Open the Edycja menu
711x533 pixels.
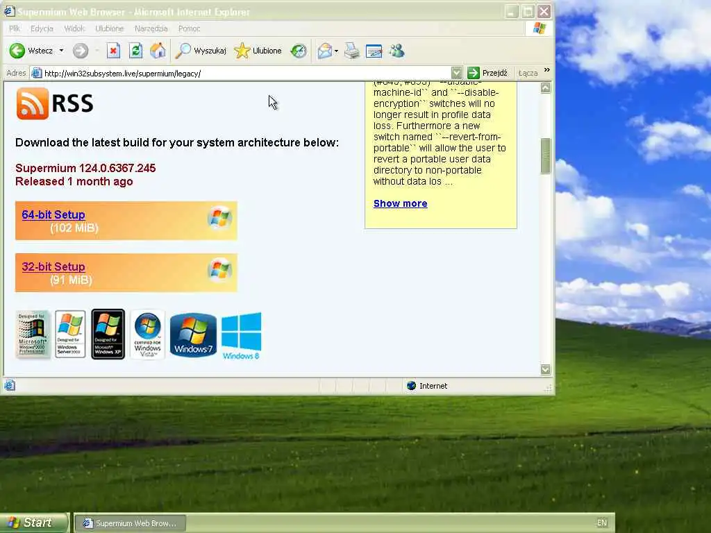click(x=42, y=28)
